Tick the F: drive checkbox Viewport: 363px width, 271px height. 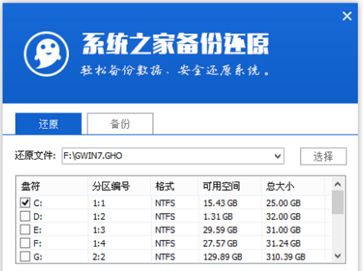coord(25,242)
